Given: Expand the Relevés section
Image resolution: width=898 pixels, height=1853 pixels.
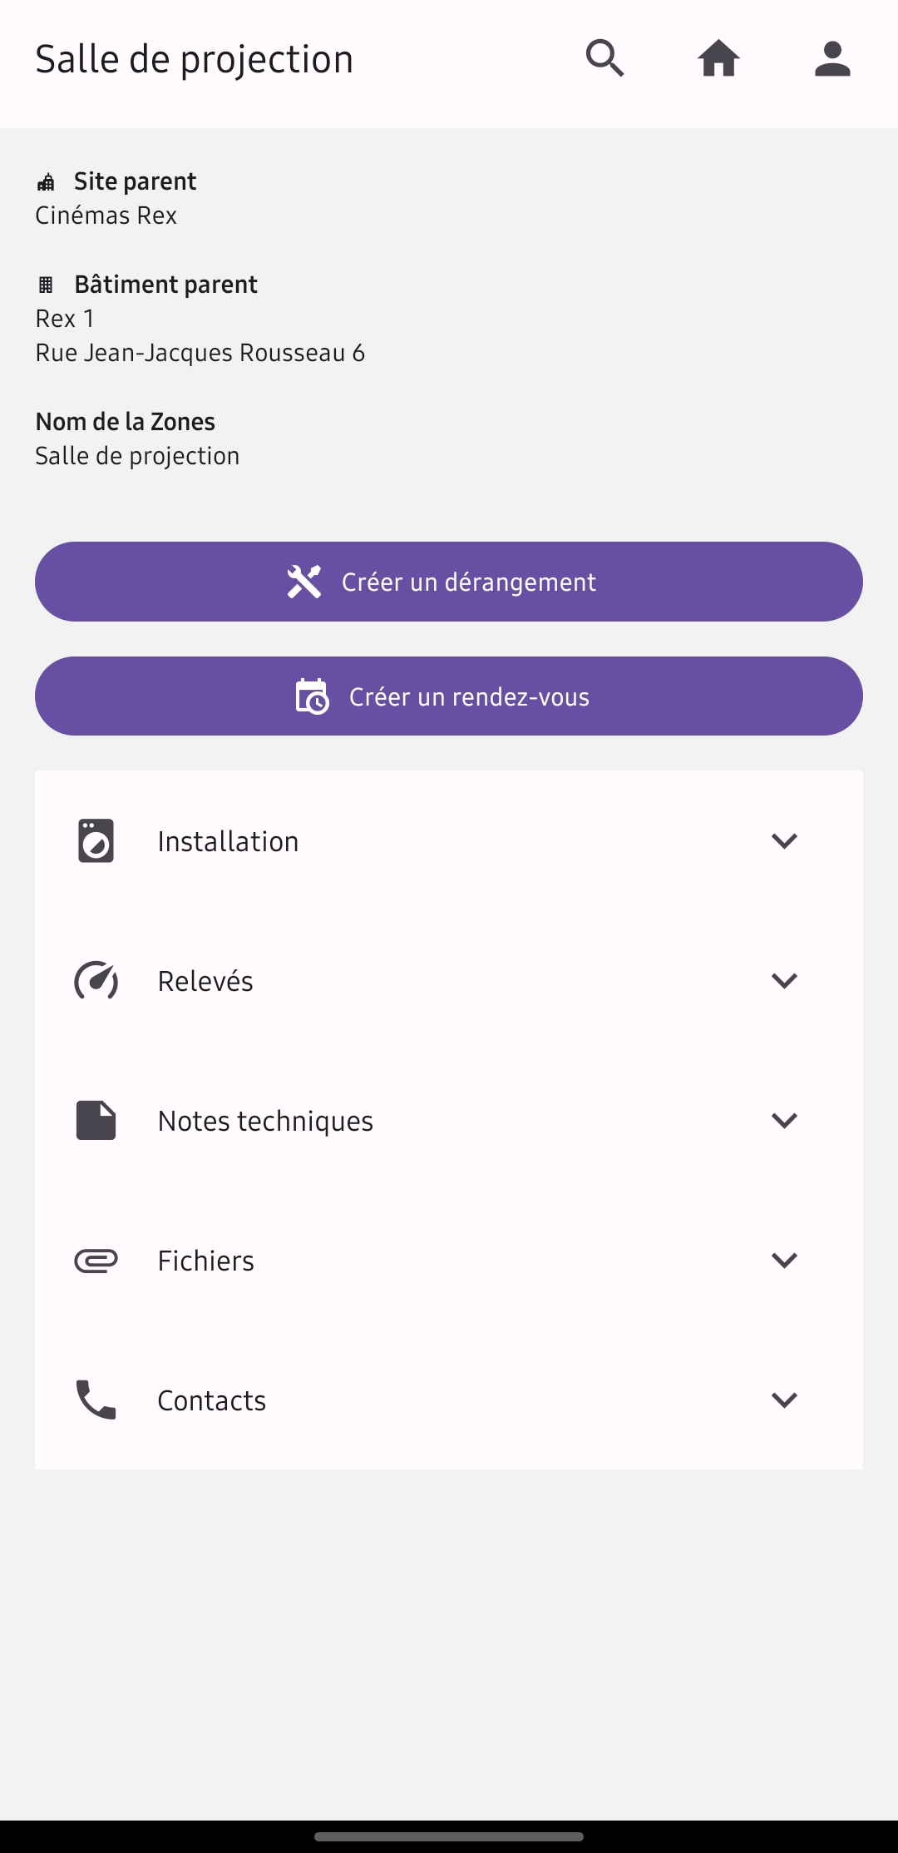Looking at the screenshot, I should pyautogui.click(x=784, y=980).
